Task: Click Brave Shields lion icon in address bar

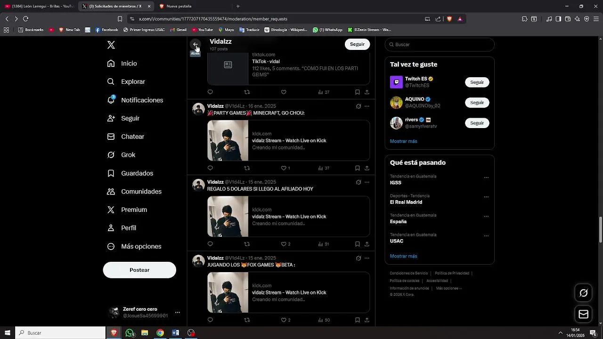Action: pyautogui.click(x=449, y=19)
